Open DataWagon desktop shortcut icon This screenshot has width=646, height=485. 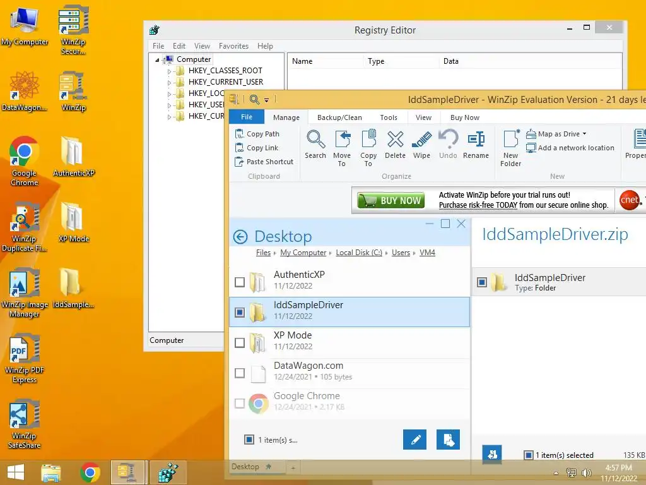(25, 91)
